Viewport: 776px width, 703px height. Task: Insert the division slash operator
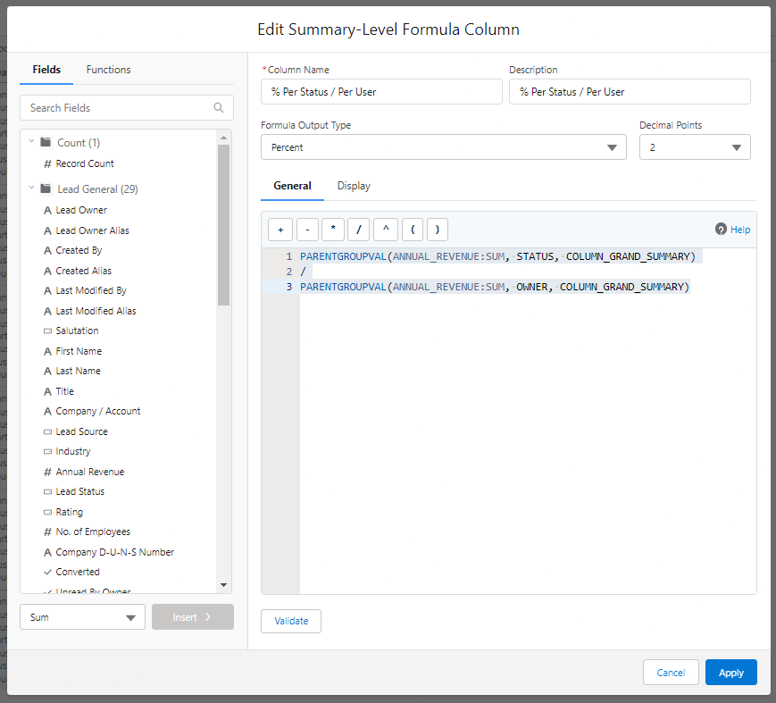[x=359, y=230]
